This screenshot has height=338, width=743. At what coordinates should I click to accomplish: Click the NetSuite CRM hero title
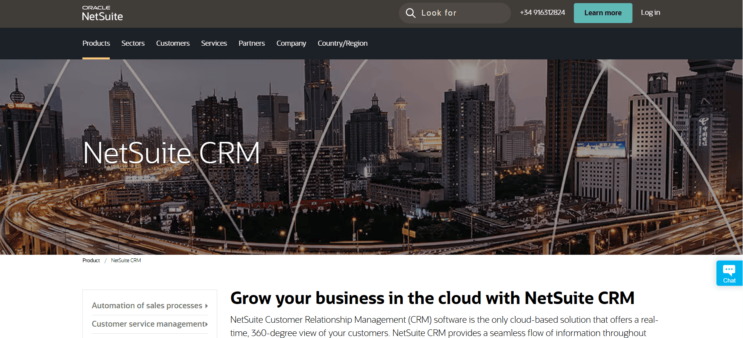[x=171, y=153]
